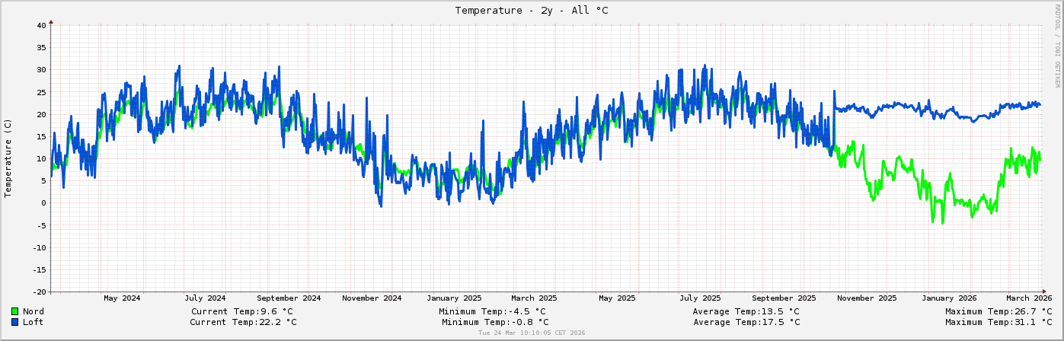Click the 'May 2024' x-axis label
The width and height of the screenshot is (1064, 341).
[122, 298]
